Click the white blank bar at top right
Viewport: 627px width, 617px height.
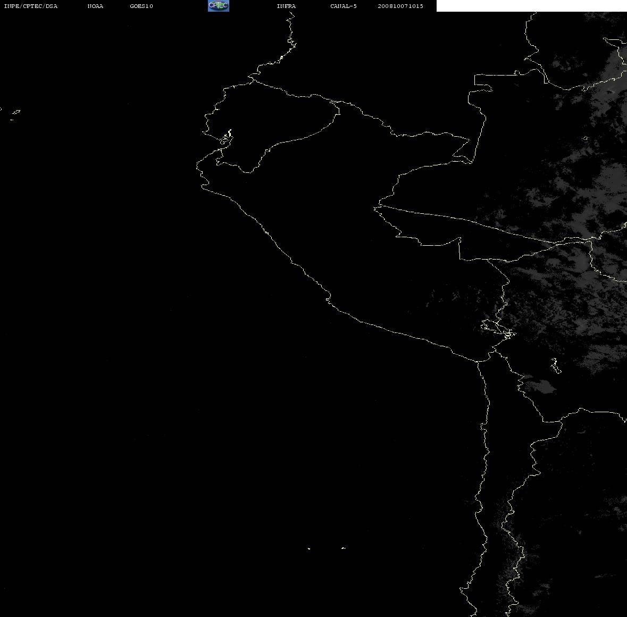tap(531, 6)
